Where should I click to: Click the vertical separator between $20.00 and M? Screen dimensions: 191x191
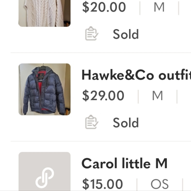[x=140, y=8]
